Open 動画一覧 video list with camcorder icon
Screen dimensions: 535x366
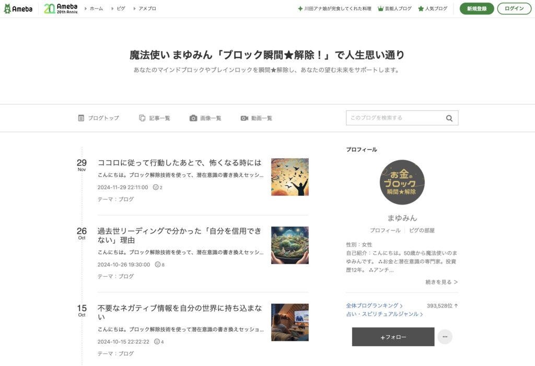click(x=256, y=118)
